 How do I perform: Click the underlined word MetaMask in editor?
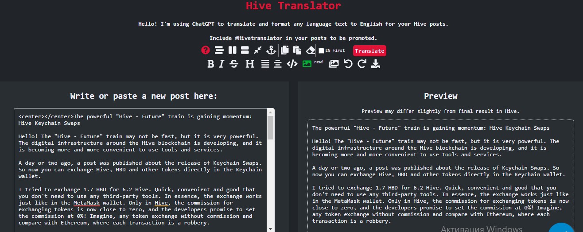tap(86, 202)
